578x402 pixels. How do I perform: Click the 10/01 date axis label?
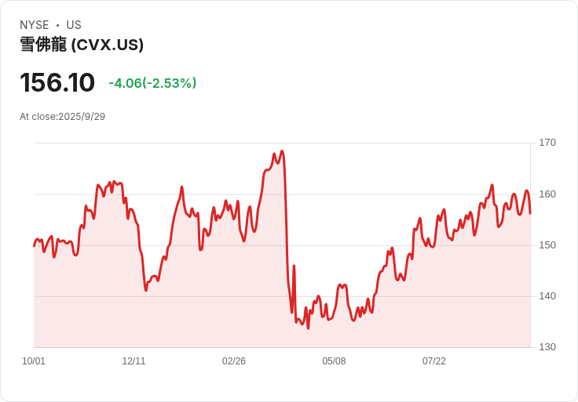coord(34,361)
